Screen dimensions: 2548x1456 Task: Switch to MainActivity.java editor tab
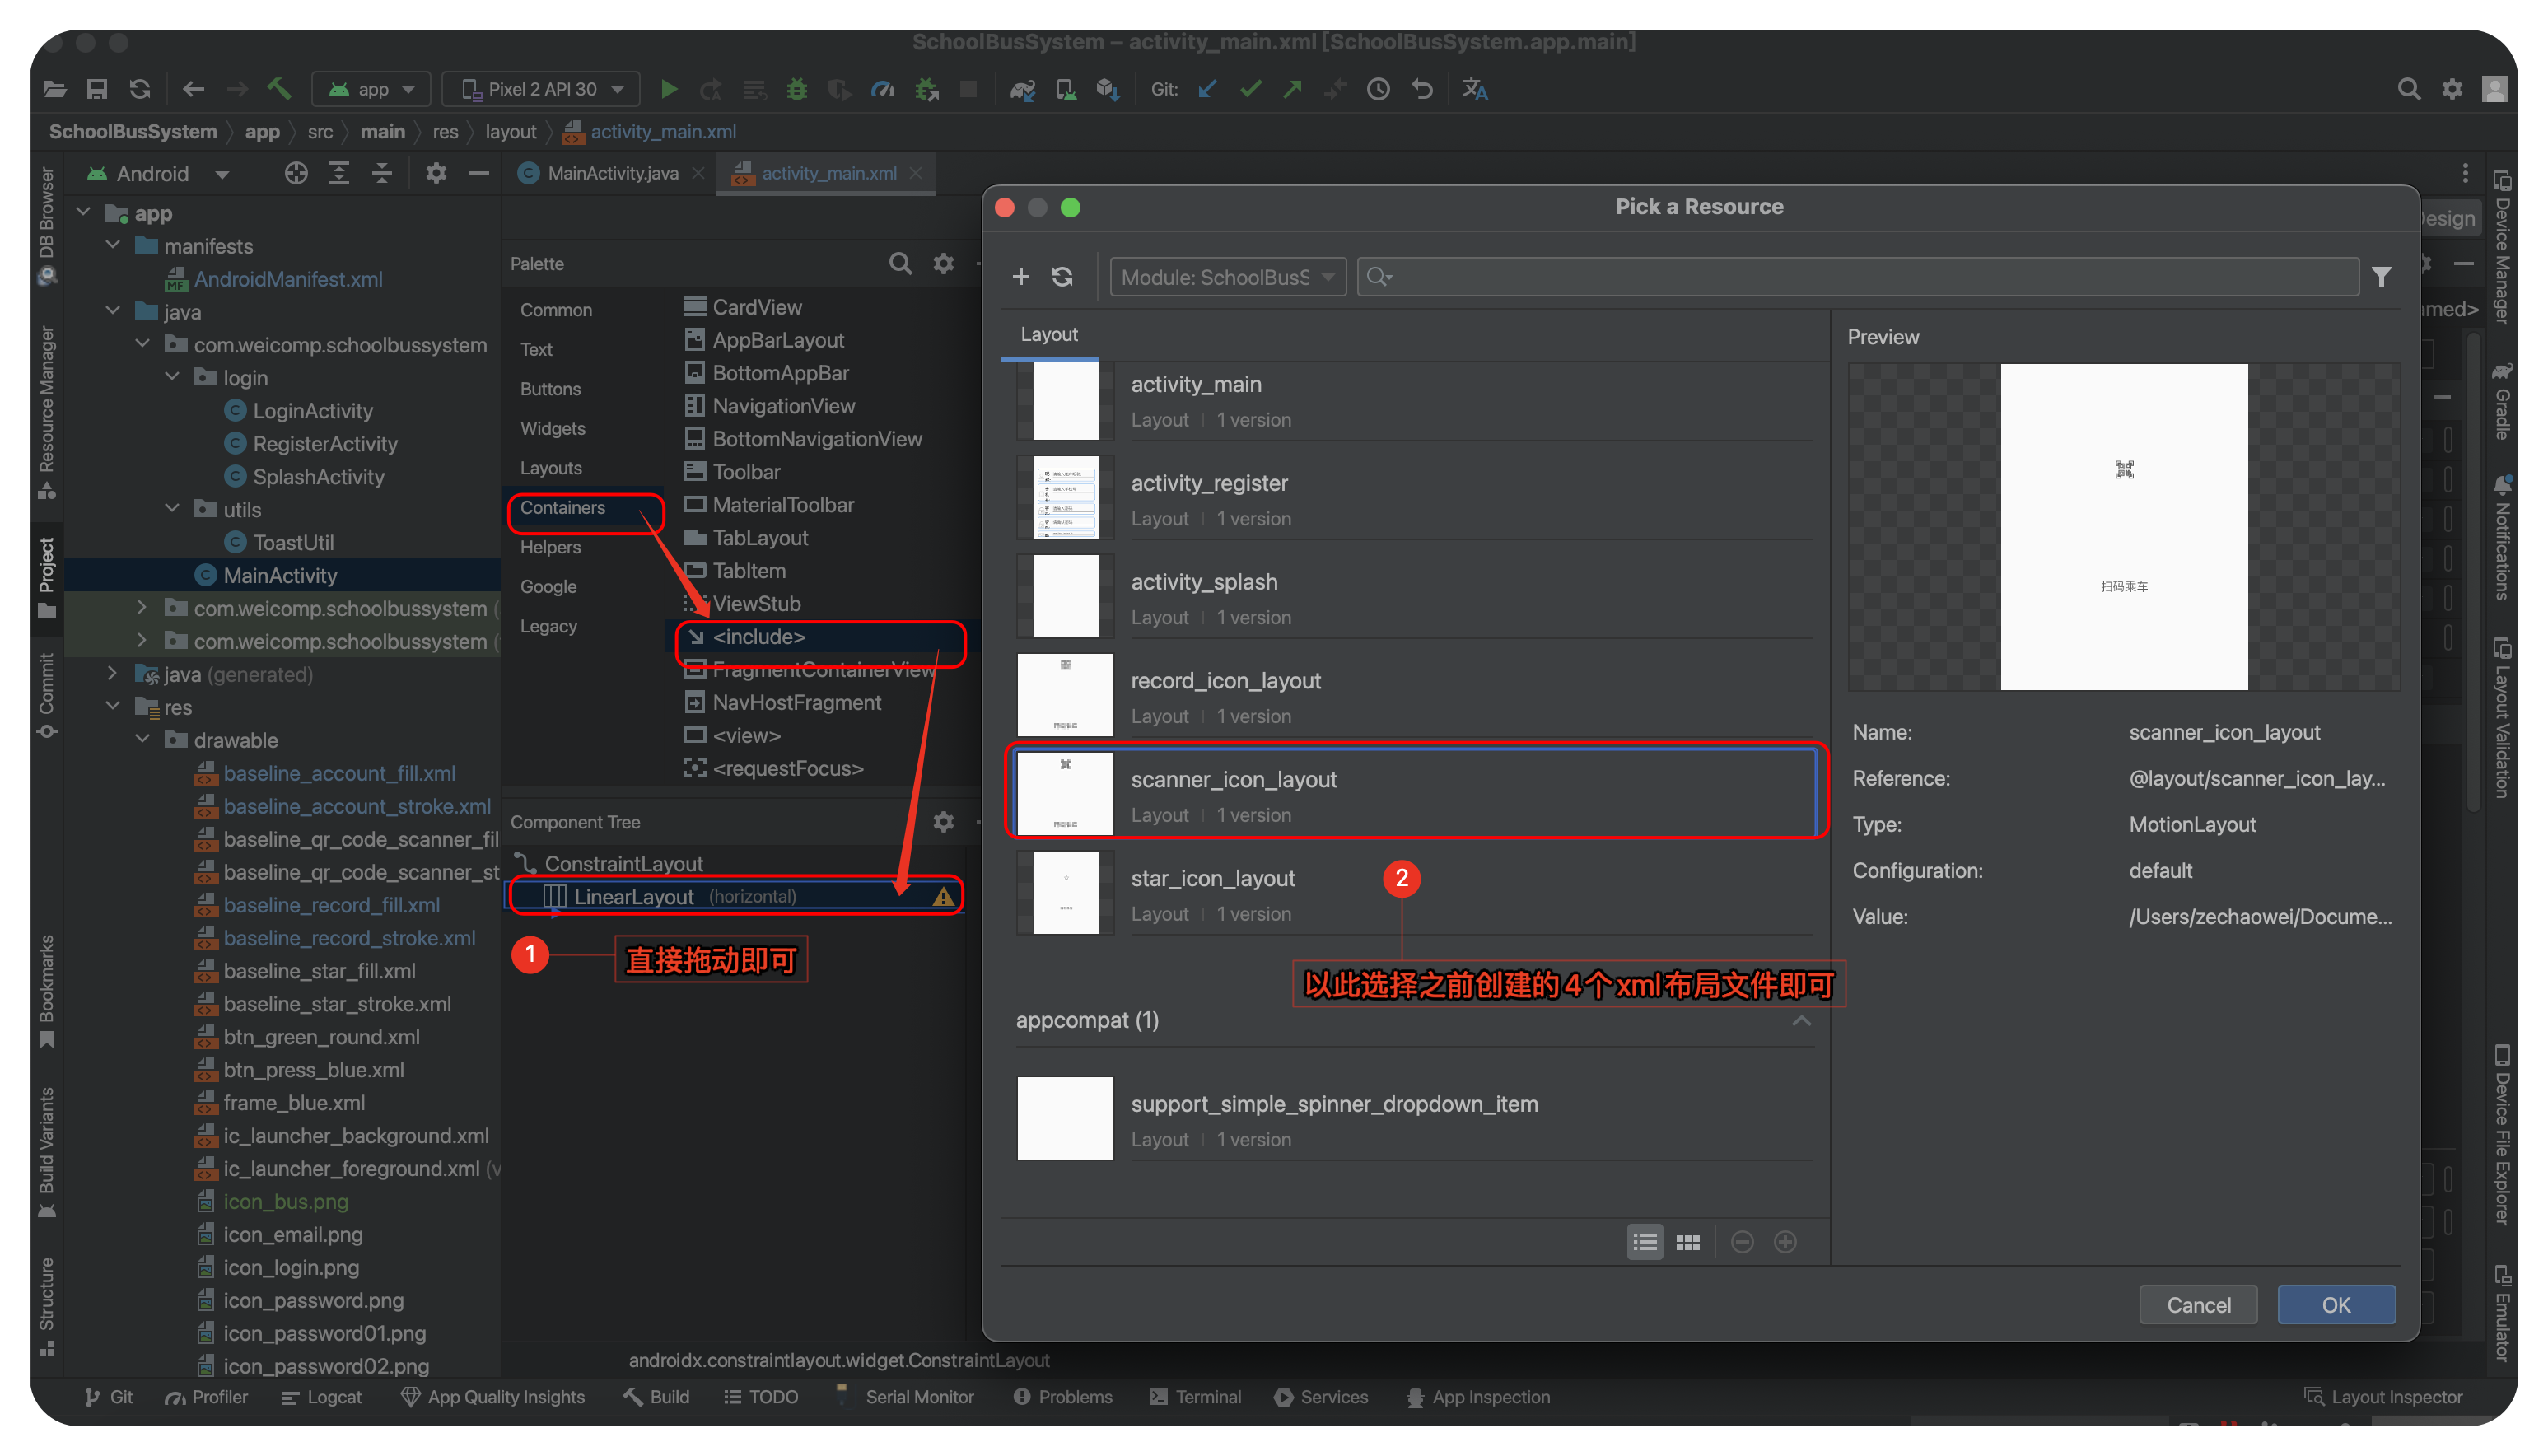coord(611,173)
